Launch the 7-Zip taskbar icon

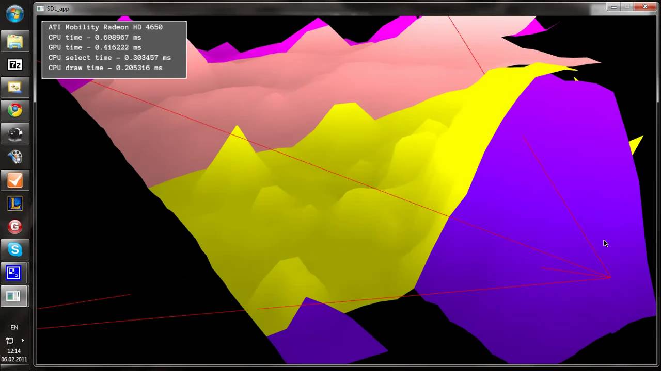[x=14, y=64]
